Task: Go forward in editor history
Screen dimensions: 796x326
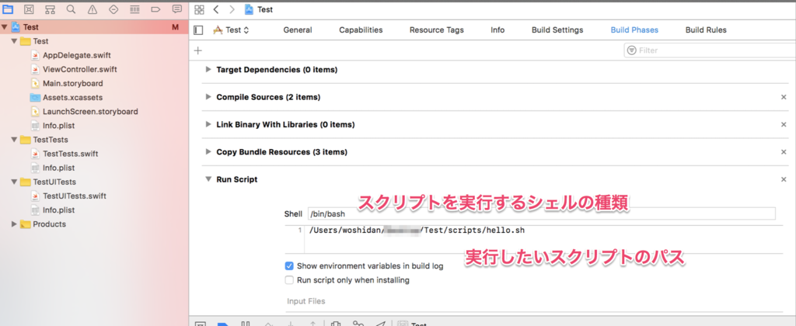Action: [x=232, y=9]
